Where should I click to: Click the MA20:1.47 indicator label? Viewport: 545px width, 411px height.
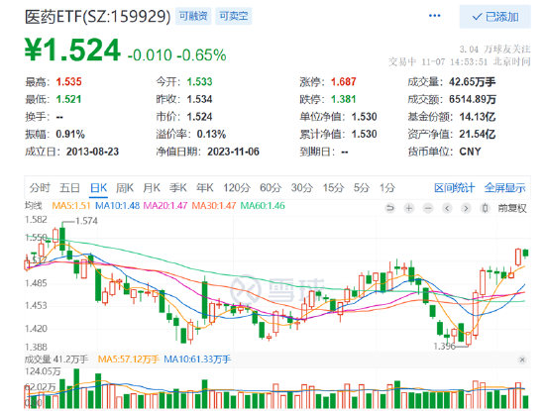pyautogui.click(x=165, y=206)
